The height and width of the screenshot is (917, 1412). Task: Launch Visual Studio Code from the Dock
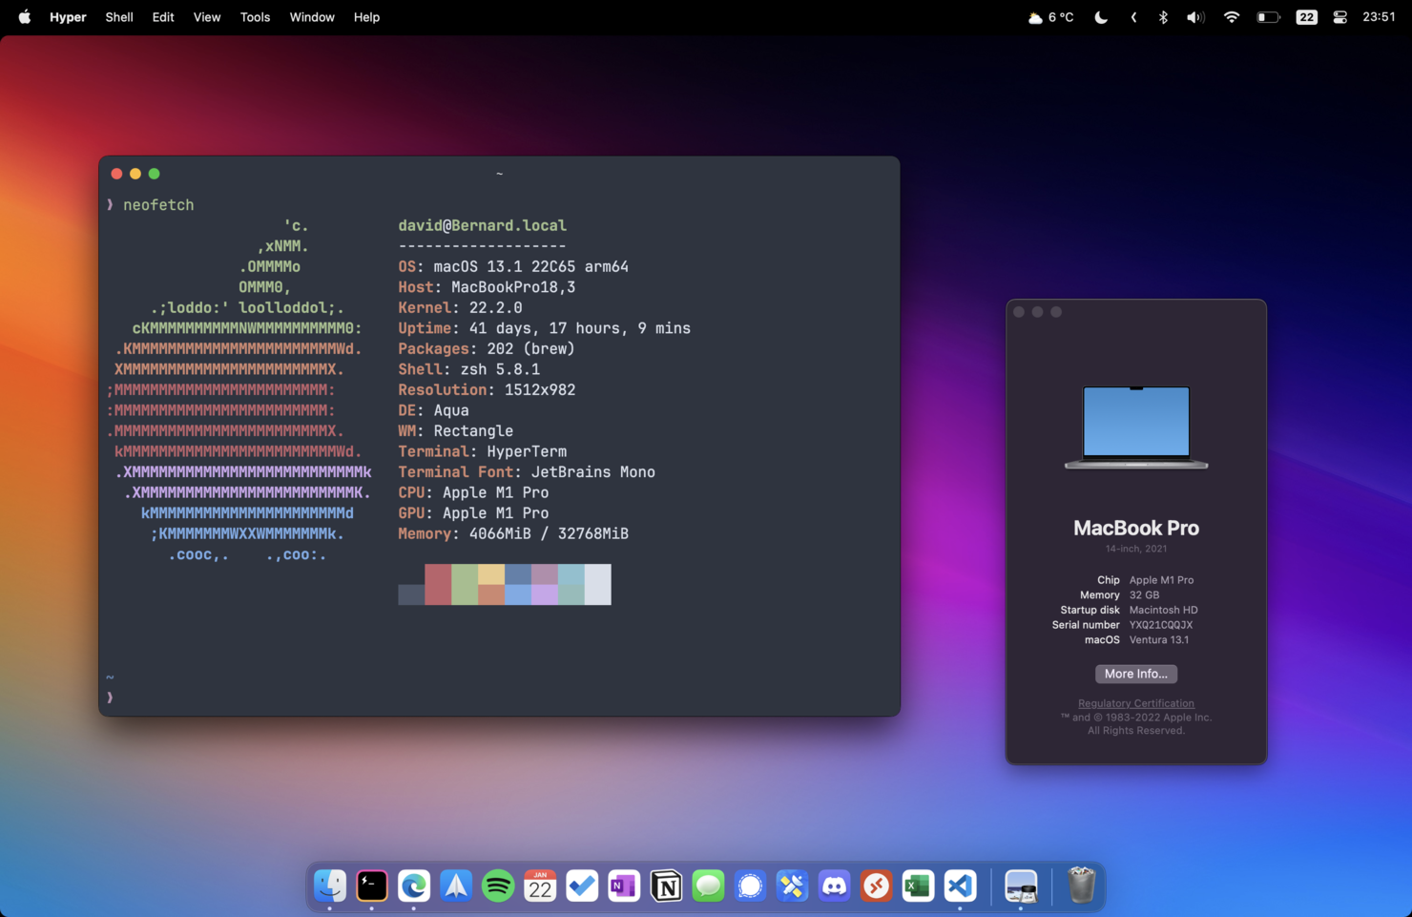pyautogui.click(x=959, y=886)
